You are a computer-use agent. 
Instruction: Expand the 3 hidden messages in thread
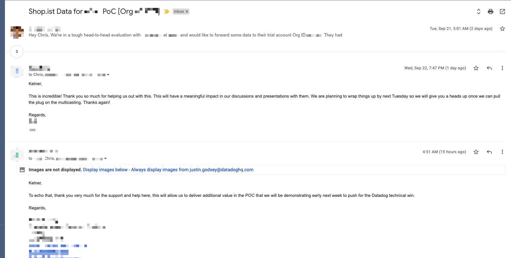click(17, 52)
